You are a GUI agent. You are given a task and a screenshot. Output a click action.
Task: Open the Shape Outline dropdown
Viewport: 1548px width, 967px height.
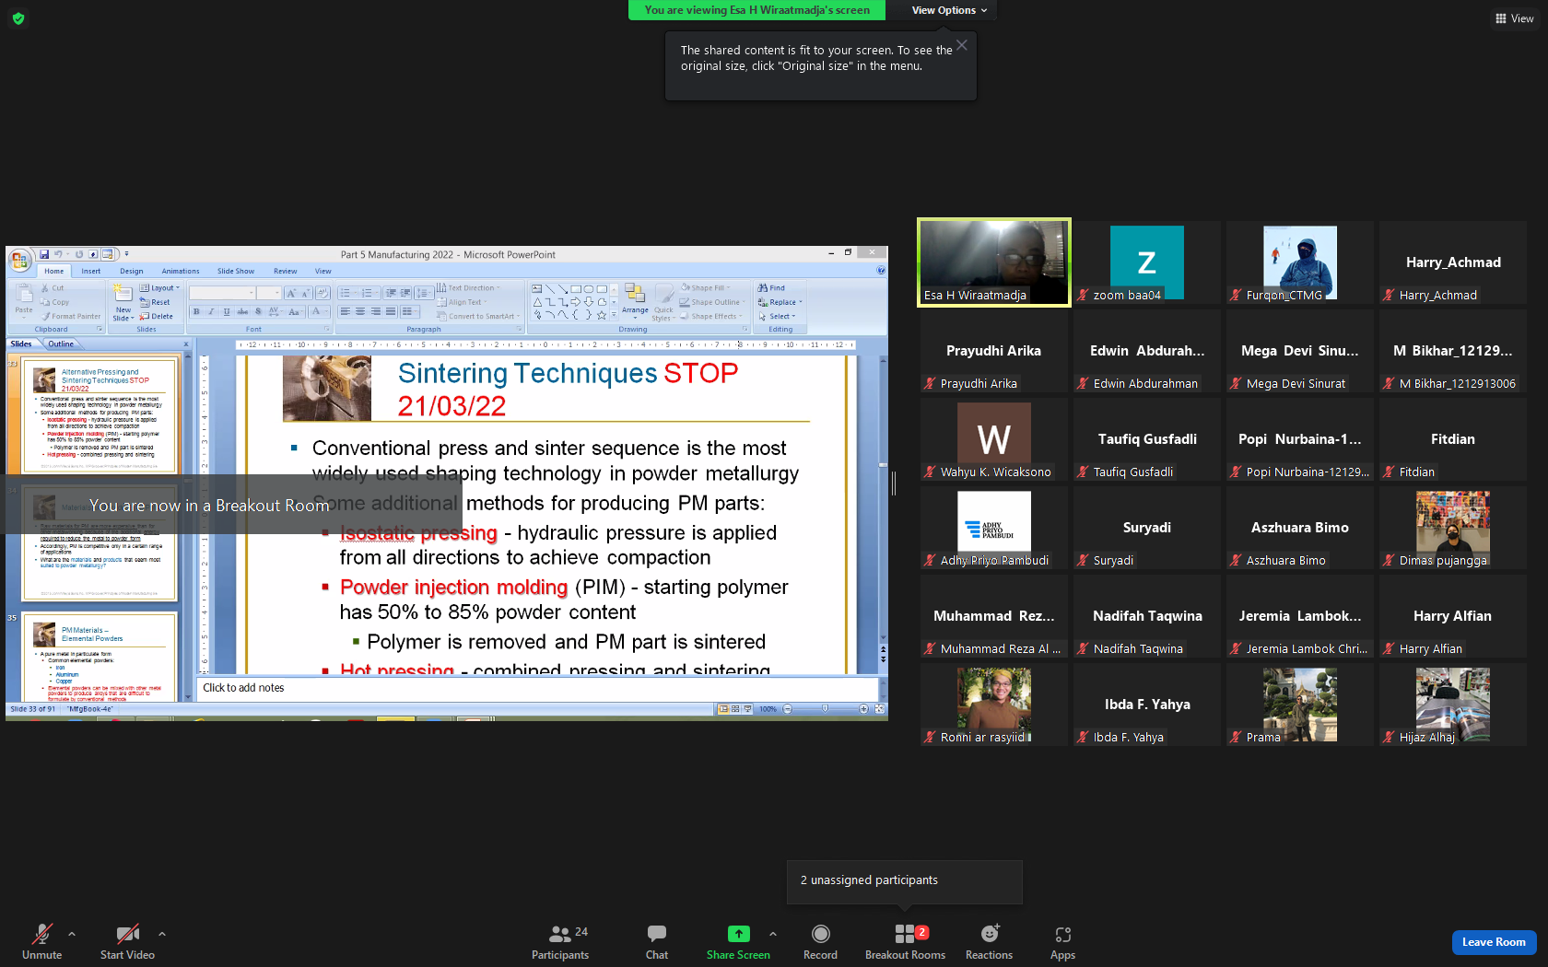711,302
